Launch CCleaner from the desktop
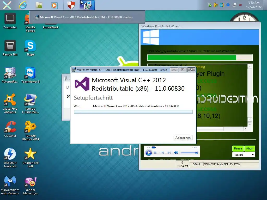This screenshot has height=200, width=267. (x=10, y=129)
